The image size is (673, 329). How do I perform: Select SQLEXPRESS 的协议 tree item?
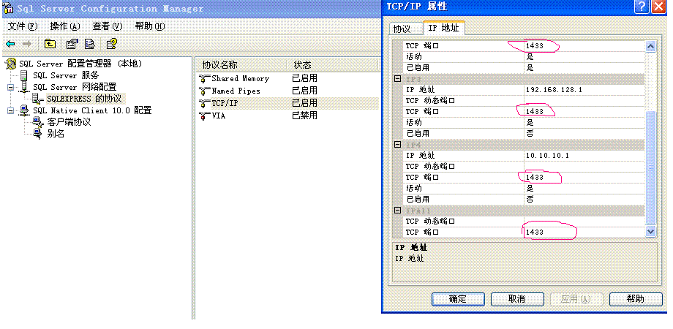coord(83,99)
